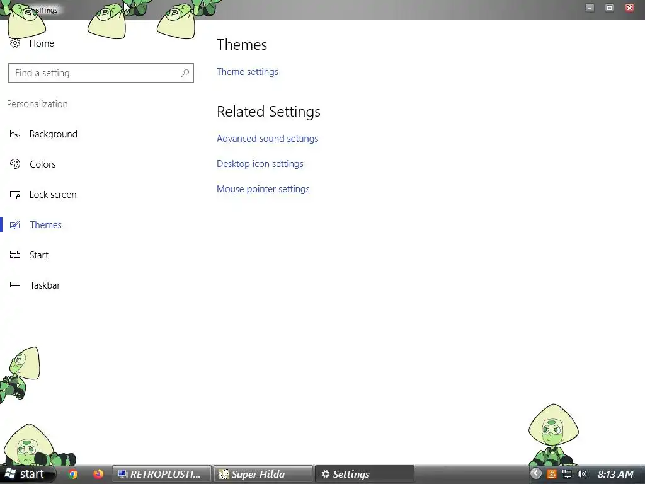Open the Start personalization page
The height and width of the screenshot is (484, 645).
coord(39,255)
